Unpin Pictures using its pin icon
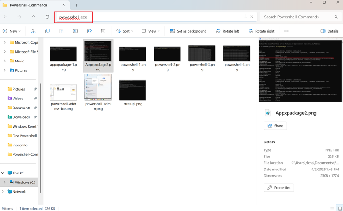The width and height of the screenshot is (343, 211). click(35, 89)
